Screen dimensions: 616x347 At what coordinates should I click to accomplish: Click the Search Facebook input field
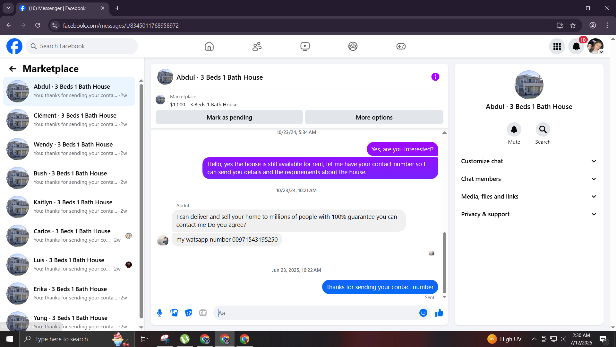click(x=87, y=46)
